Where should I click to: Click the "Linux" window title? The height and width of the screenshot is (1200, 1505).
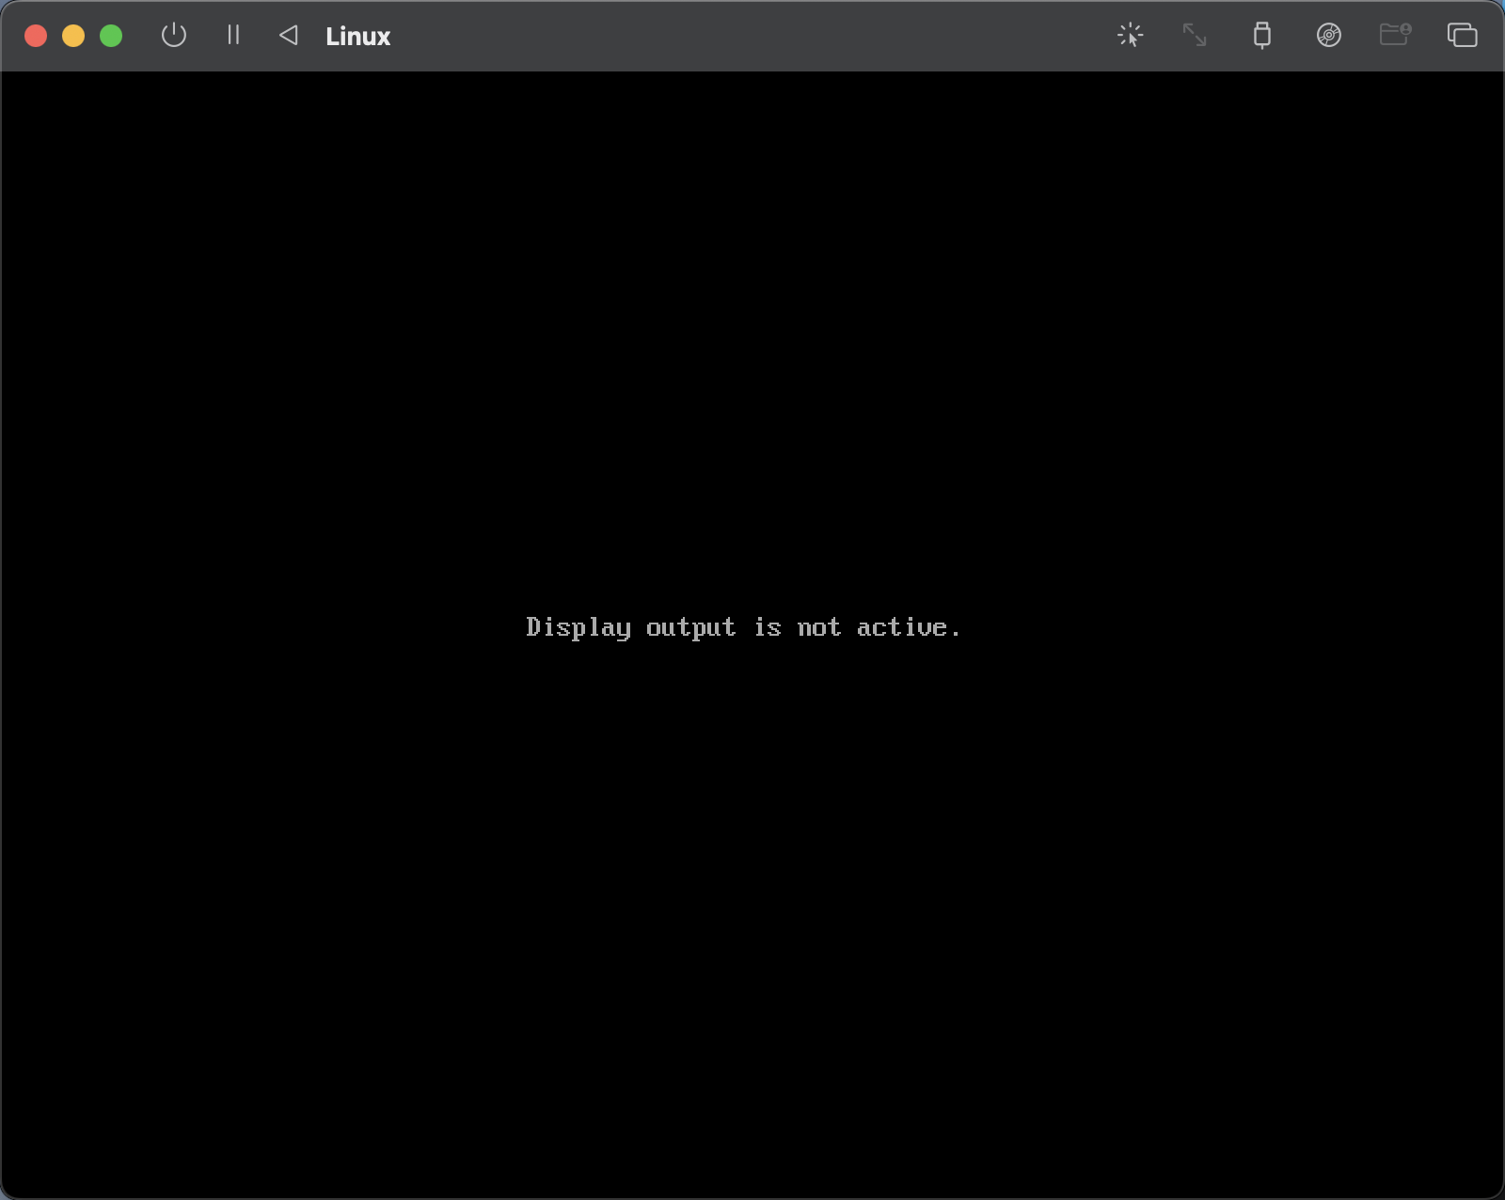tap(357, 37)
